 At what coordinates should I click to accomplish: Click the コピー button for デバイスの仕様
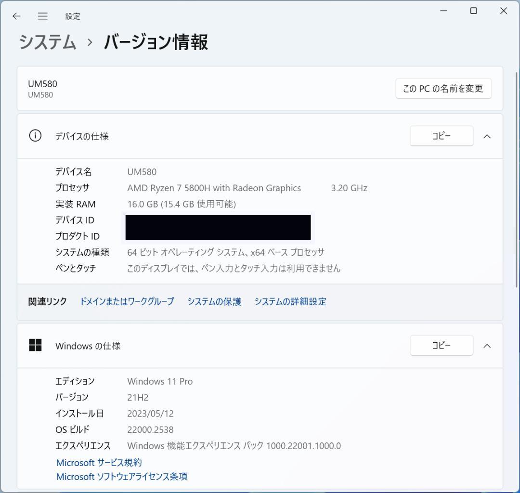pos(441,136)
